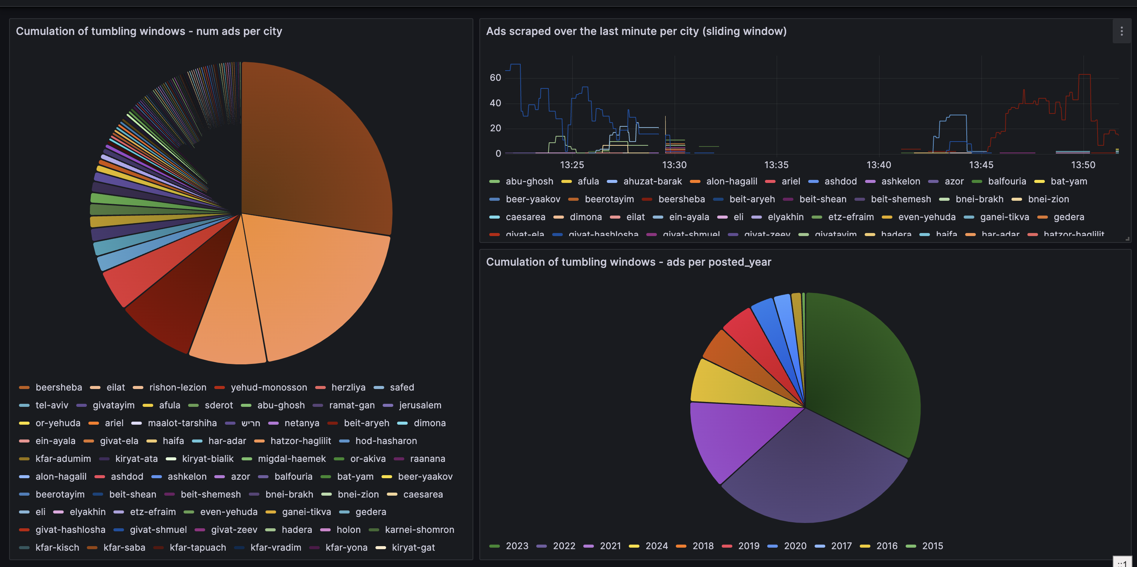Toggle ahuzat-barak in the sliding window legend

coord(652,181)
